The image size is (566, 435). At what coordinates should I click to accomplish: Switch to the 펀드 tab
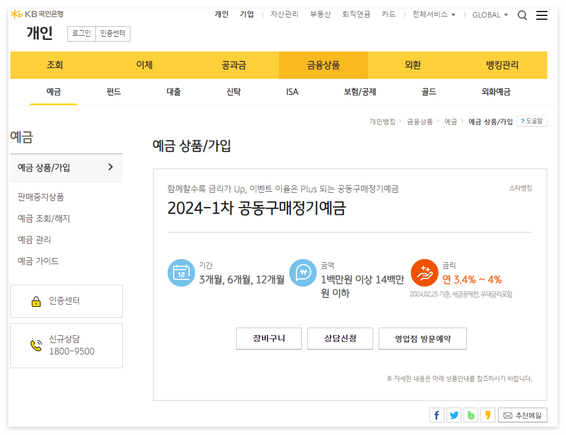click(x=113, y=92)
